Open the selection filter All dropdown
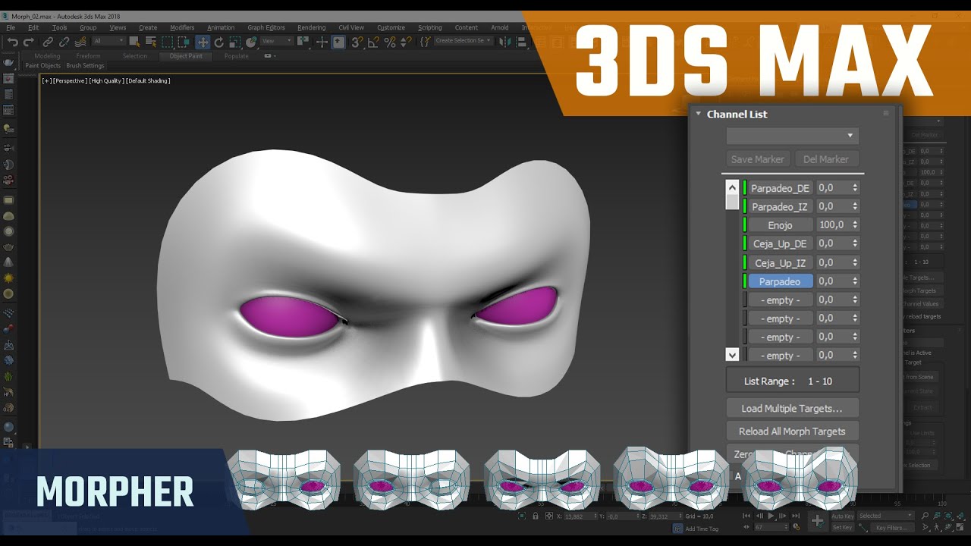 point(109,41)
